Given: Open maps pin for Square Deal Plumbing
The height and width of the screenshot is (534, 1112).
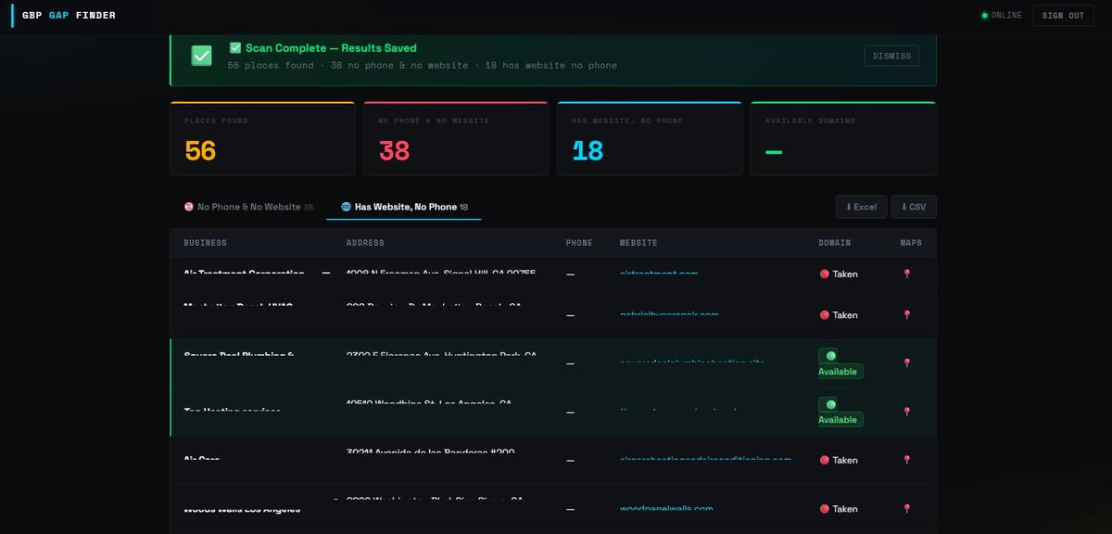Looking at the screenshot, I should coord(906,363).
